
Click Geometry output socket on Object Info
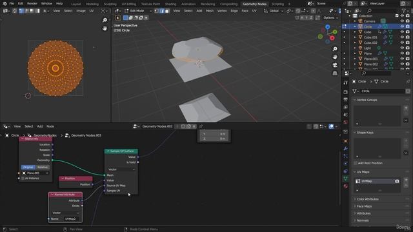(52, 160)
